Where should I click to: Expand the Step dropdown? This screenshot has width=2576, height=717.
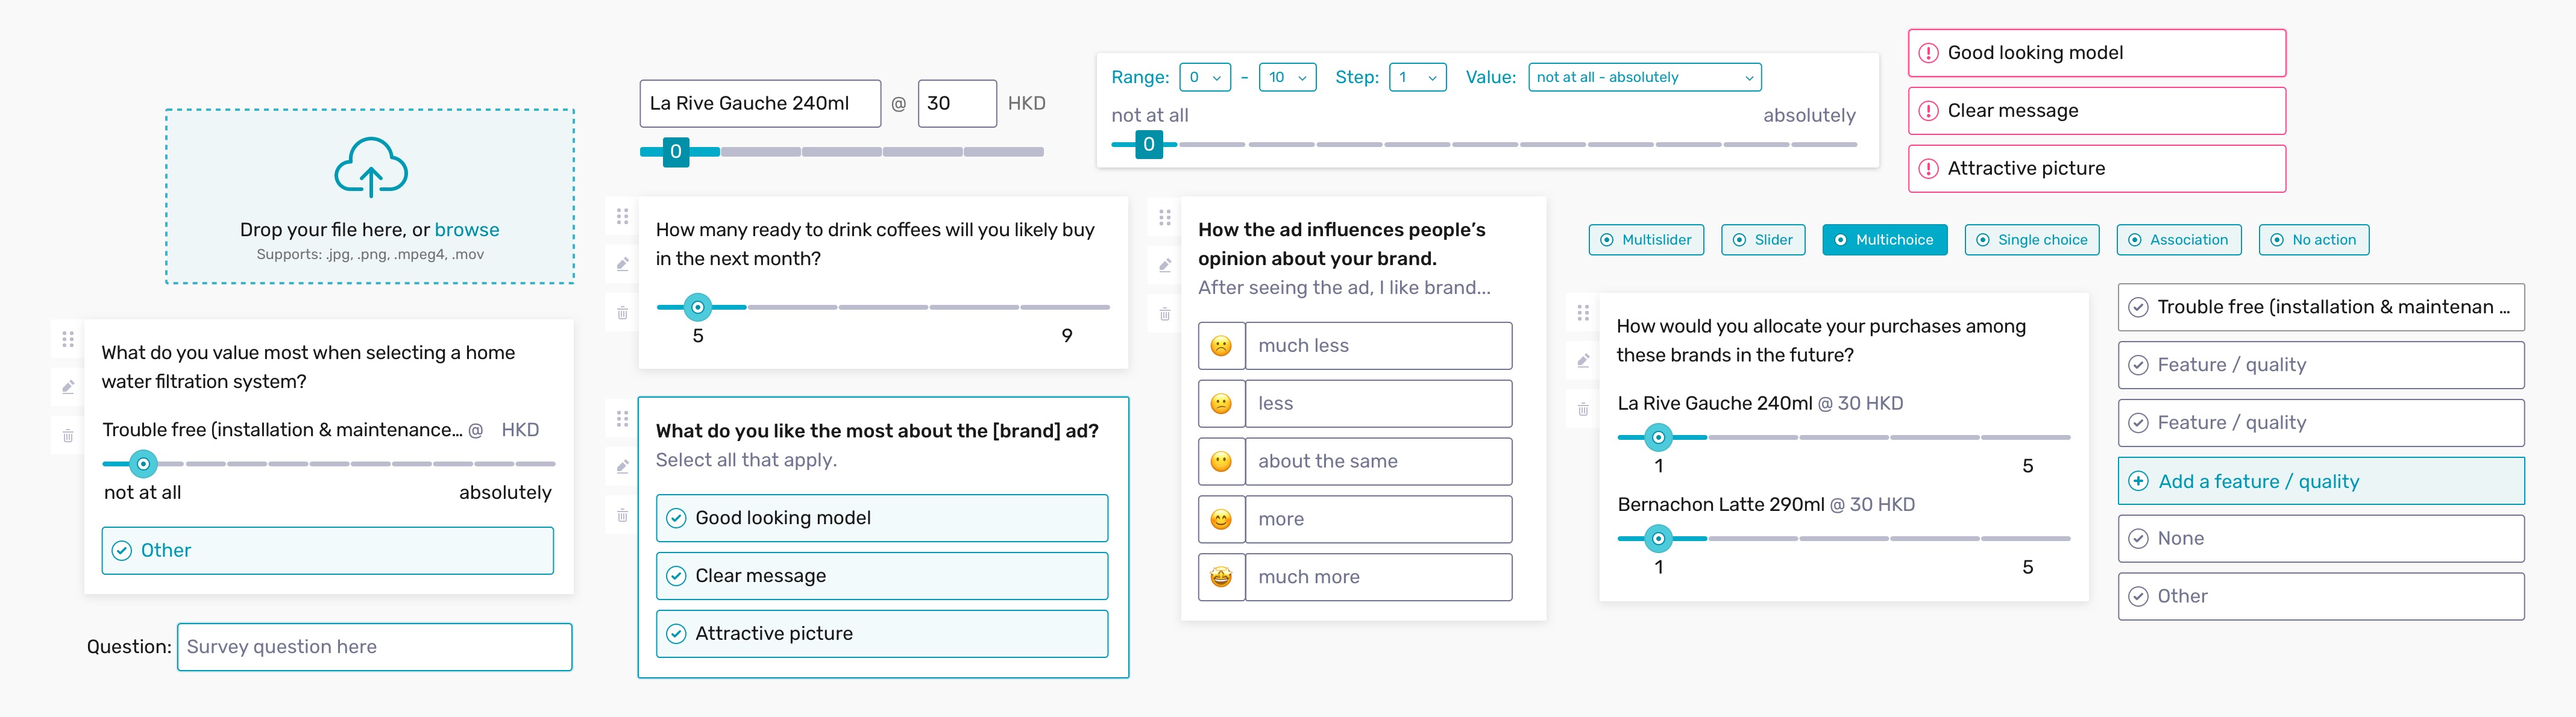tap(1417, 77)
